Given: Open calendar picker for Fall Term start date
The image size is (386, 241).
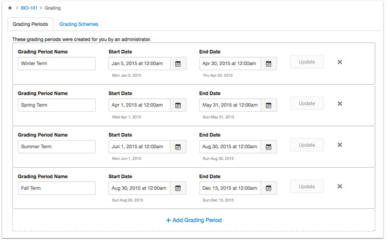Looking at the screenshot, I should [178, 188].
